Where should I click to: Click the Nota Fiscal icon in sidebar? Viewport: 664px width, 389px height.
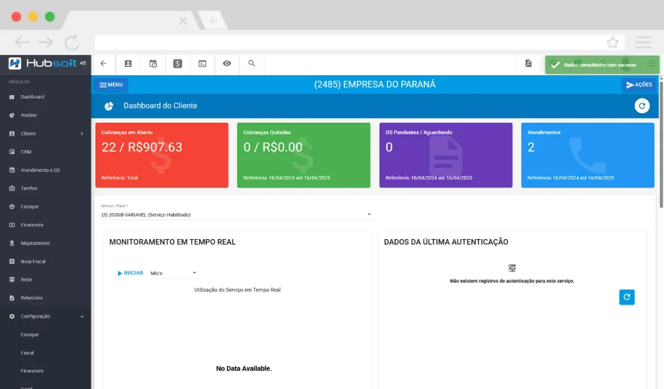coord(12,261)
